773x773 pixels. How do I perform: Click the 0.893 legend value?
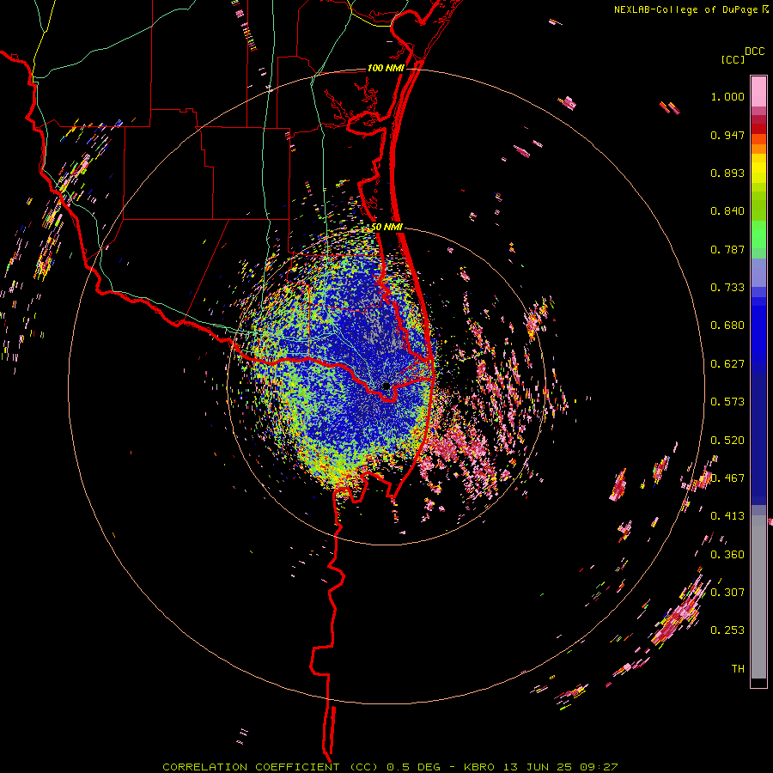[x=727, y=173]
